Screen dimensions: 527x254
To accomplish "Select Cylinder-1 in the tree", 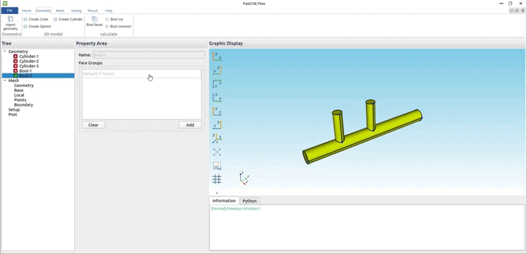I will pyautogui.click(x=29, y=56).
